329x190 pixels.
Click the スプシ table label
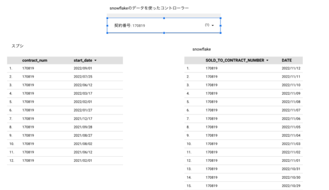[17, 46]
